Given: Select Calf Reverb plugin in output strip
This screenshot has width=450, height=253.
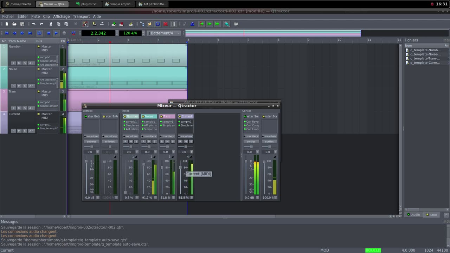Looking at the screenshot, I should [x=251, y=122].
